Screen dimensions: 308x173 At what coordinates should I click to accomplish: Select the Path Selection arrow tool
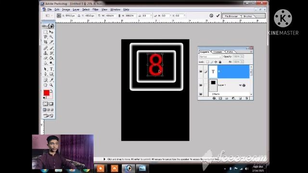(45, 69)
